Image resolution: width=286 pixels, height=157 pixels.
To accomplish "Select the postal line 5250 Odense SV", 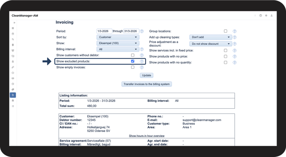I will coord(99,131).
